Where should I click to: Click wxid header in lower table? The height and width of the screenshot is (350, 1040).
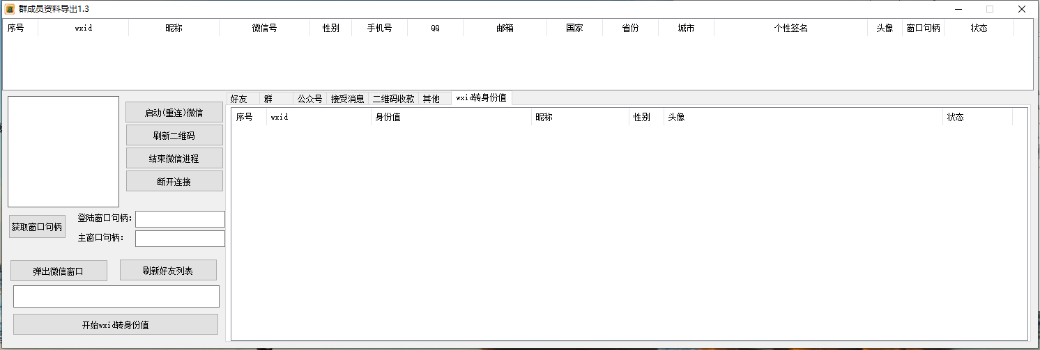click(x=319, y=117)
